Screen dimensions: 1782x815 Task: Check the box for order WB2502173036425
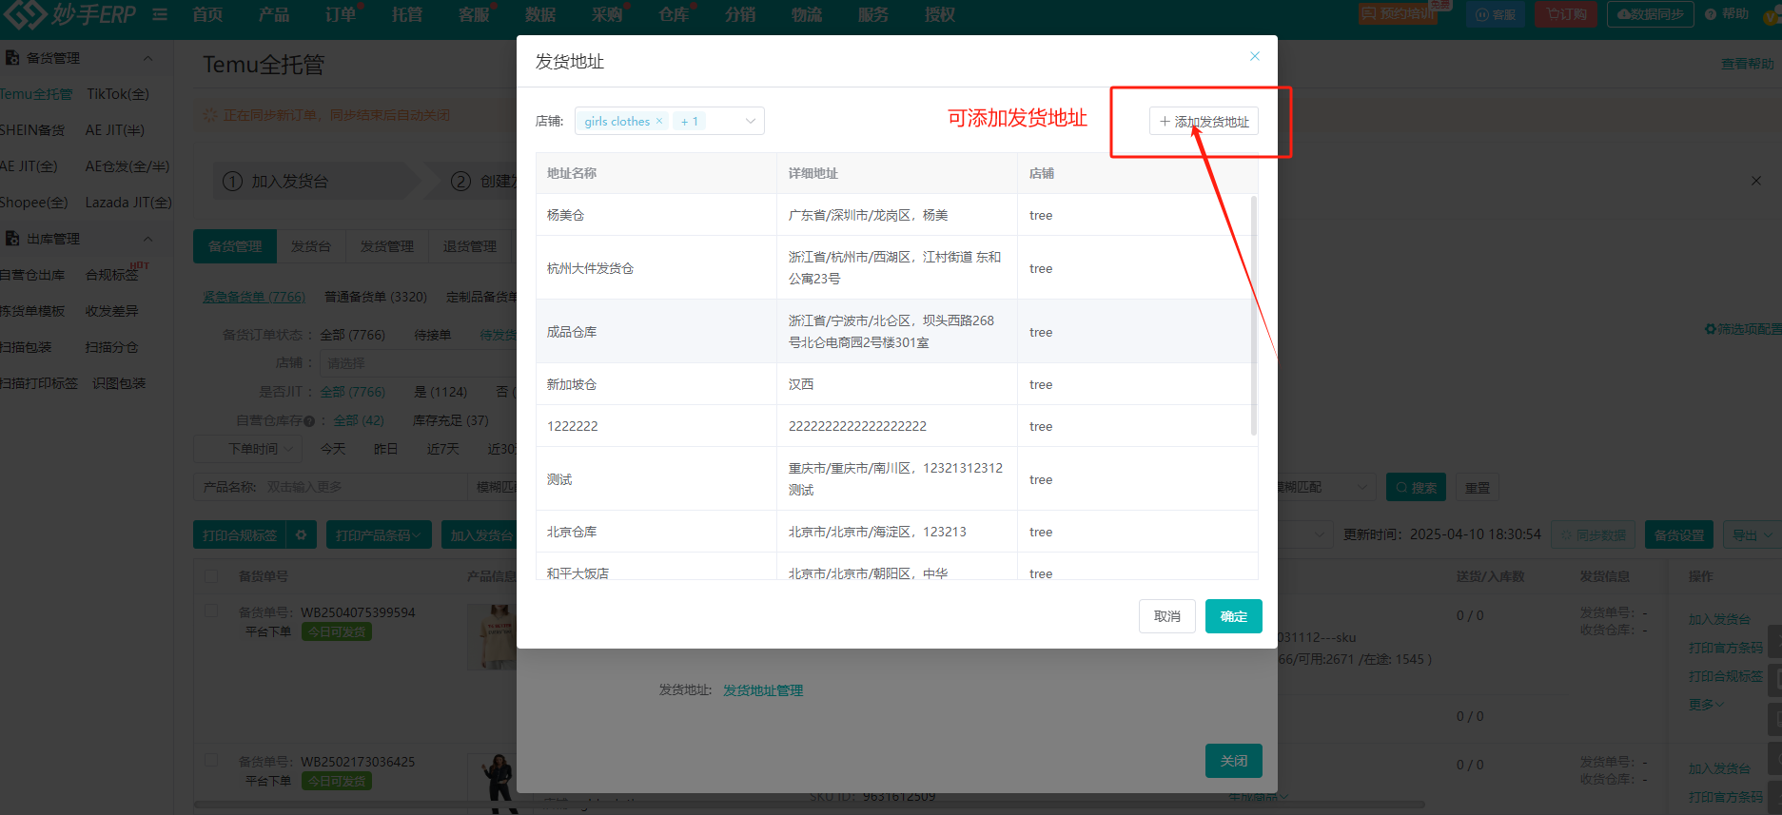[x=211, y=760]
